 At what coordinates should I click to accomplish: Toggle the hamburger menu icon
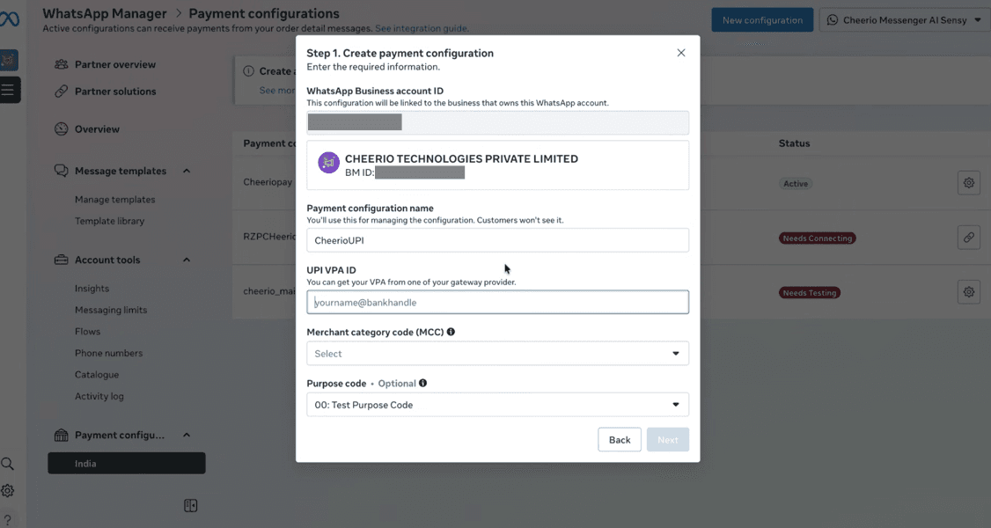[8, 90]
